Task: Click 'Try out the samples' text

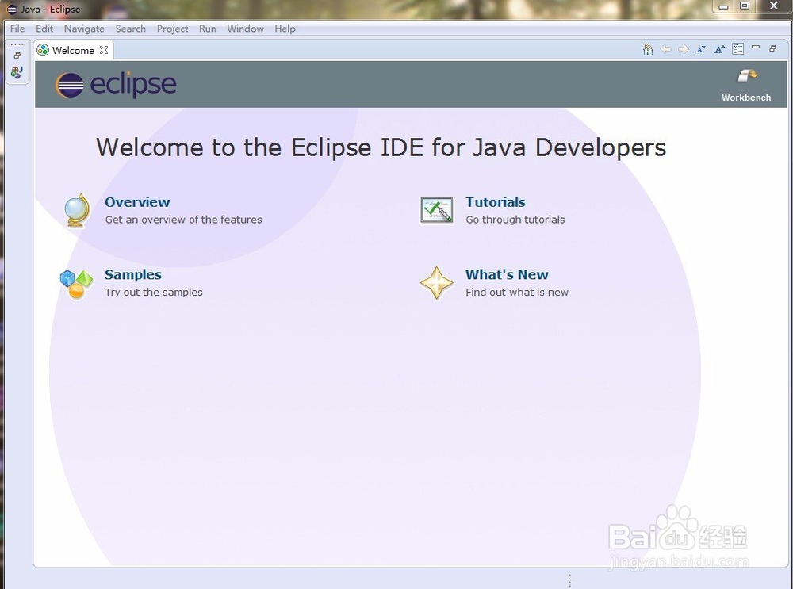Action: pos(154,293)
